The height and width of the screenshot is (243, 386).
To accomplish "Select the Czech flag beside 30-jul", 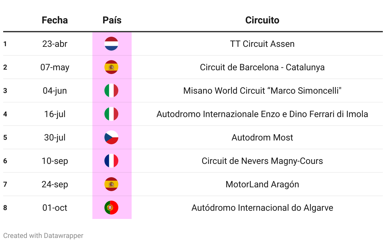I will (x=111, y=137).
